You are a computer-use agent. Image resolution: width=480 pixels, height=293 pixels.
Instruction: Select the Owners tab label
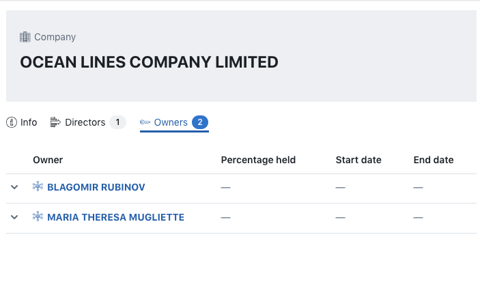pyautogui.click(x=171, y=122)
